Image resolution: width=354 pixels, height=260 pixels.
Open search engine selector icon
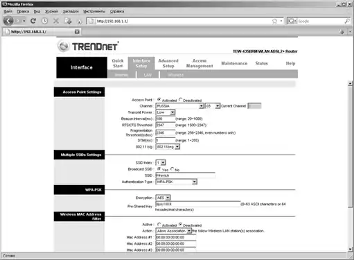292,21
